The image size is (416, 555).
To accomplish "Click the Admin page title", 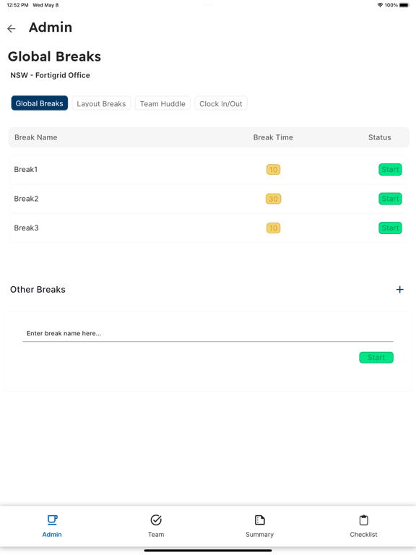I will [51, 27].
